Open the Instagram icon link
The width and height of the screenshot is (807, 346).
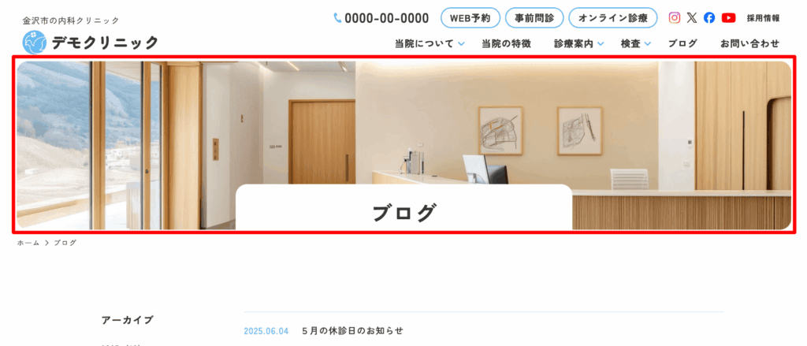pos(675,17)
